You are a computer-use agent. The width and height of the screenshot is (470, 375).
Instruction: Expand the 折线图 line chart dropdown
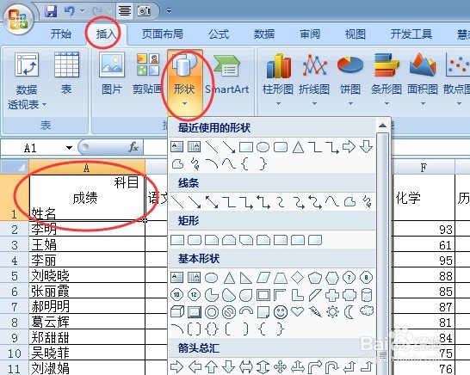click(314, 103)
